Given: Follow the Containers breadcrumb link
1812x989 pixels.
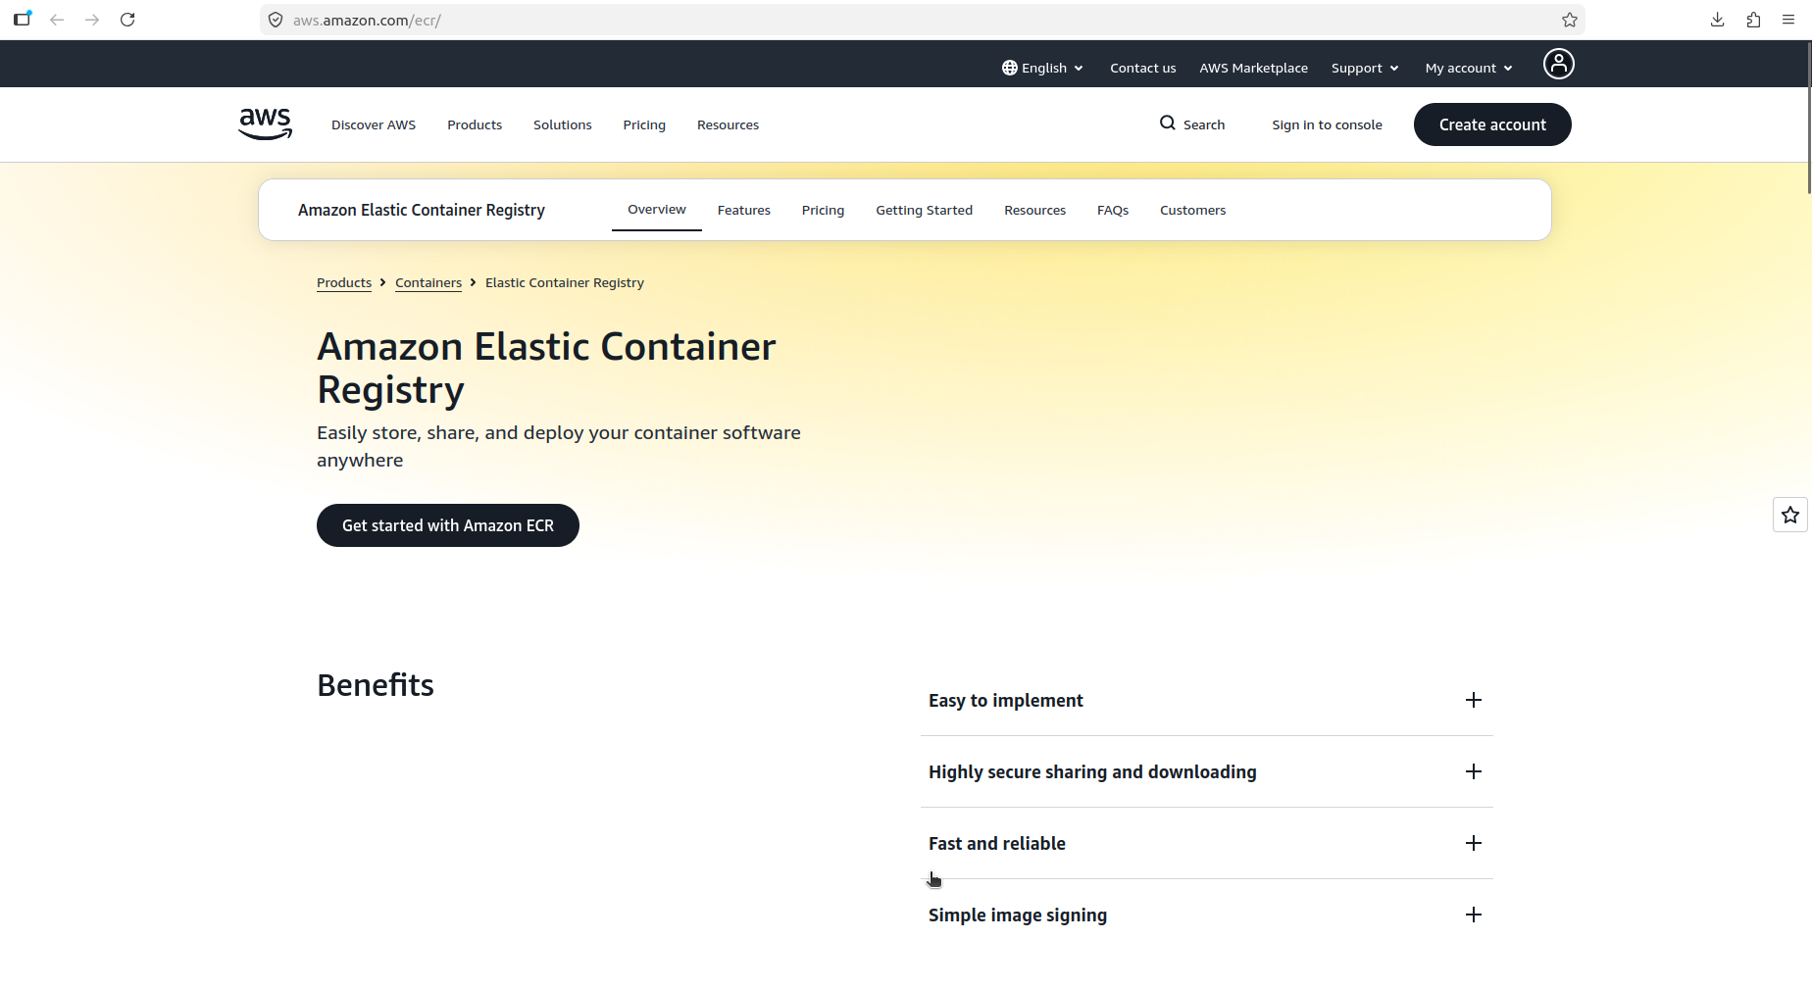Looking at the screenshot, I should click(x=428, y=282).
